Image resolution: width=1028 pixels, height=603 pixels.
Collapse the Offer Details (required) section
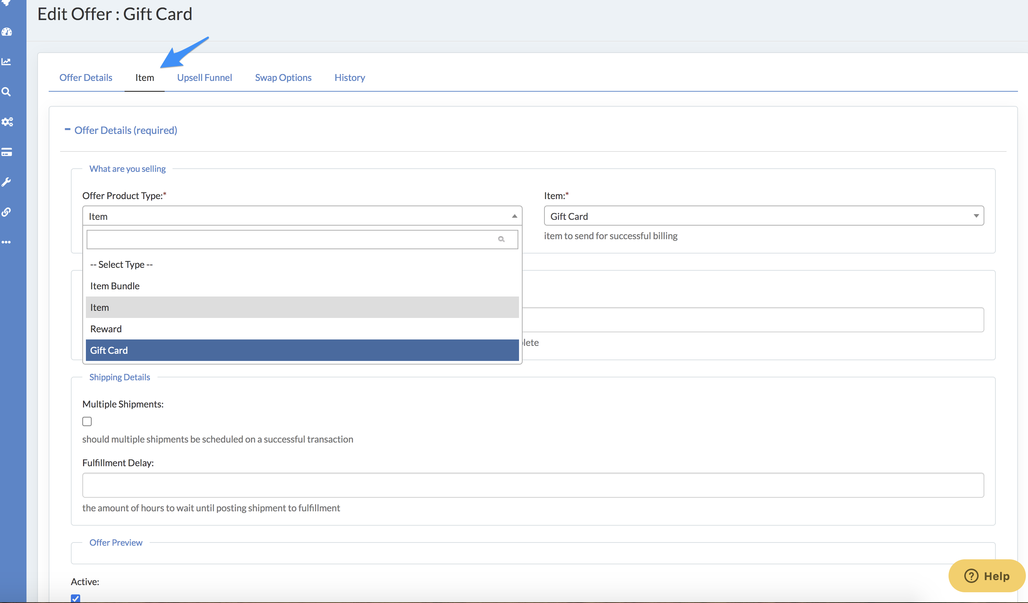click(x=68, y=130)
